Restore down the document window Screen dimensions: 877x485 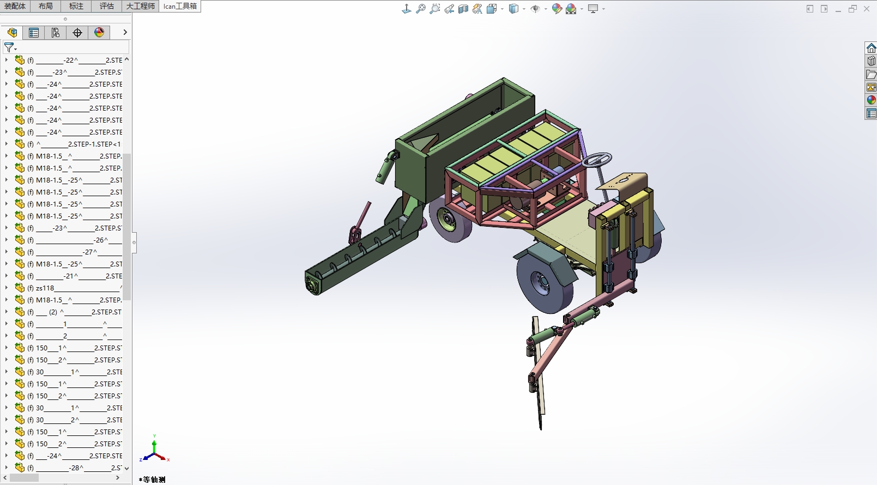tap(852, 9)
